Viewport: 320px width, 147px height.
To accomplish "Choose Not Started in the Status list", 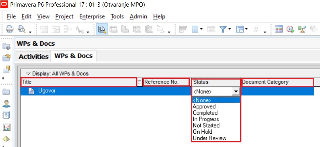I will coord(216,126).
